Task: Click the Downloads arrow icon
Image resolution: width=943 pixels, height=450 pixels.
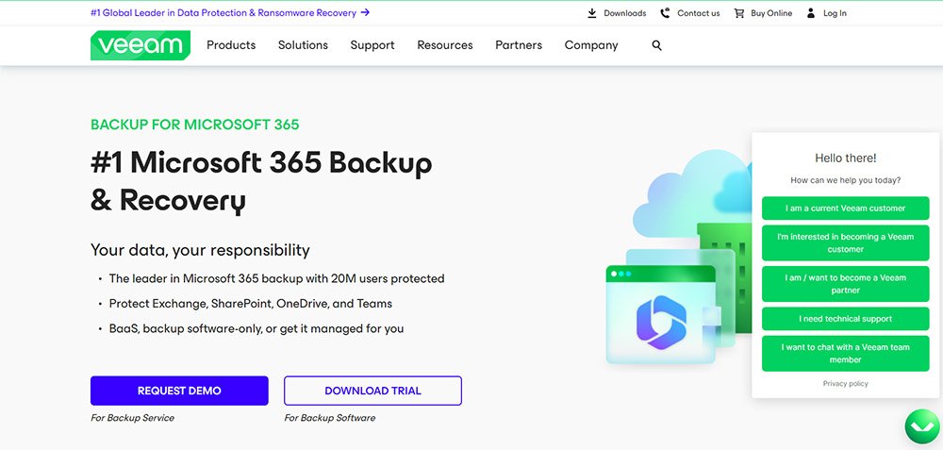Action: (x=592, y=13)
